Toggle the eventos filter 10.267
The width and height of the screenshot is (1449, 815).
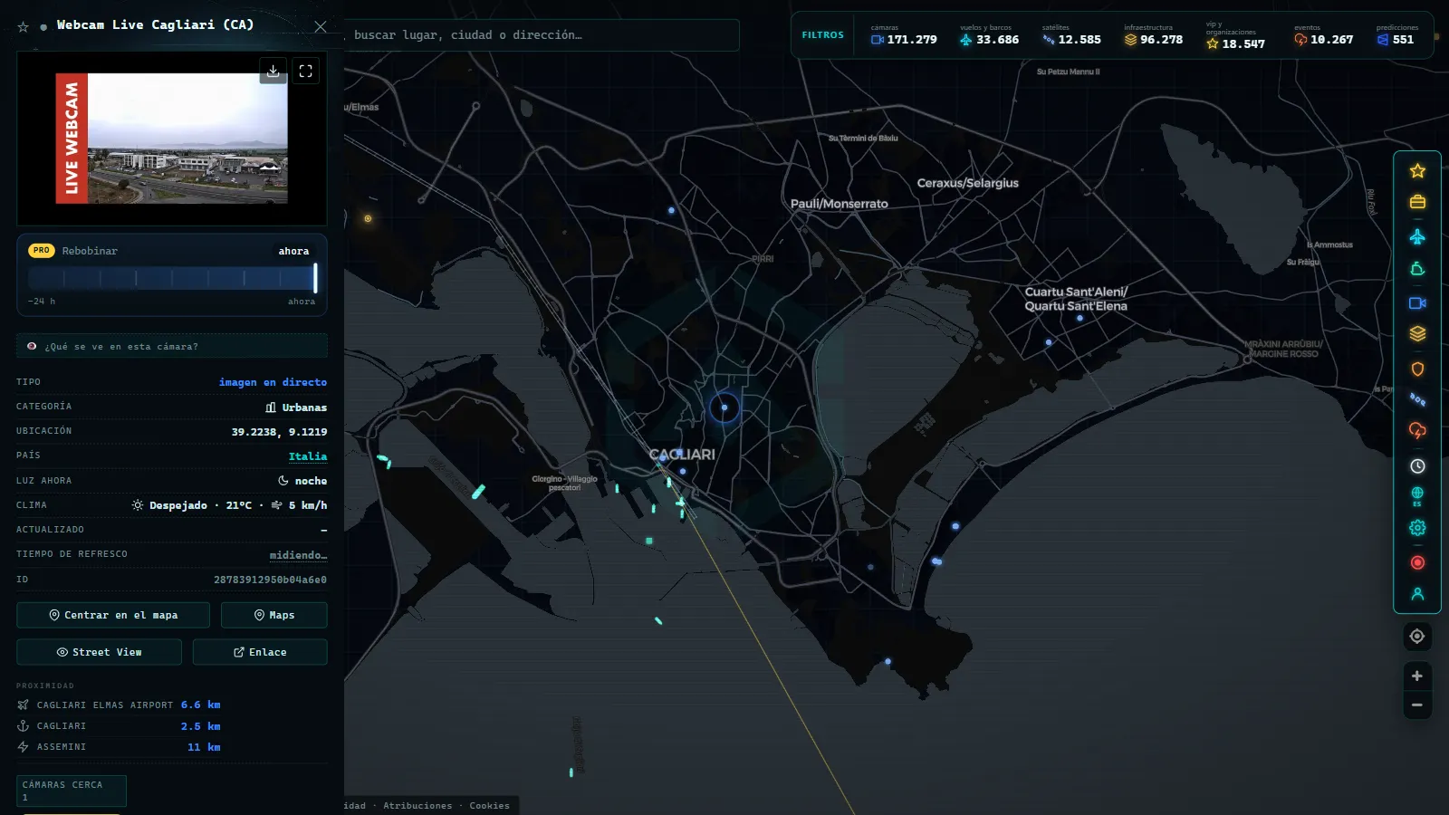coord(1323,35)
